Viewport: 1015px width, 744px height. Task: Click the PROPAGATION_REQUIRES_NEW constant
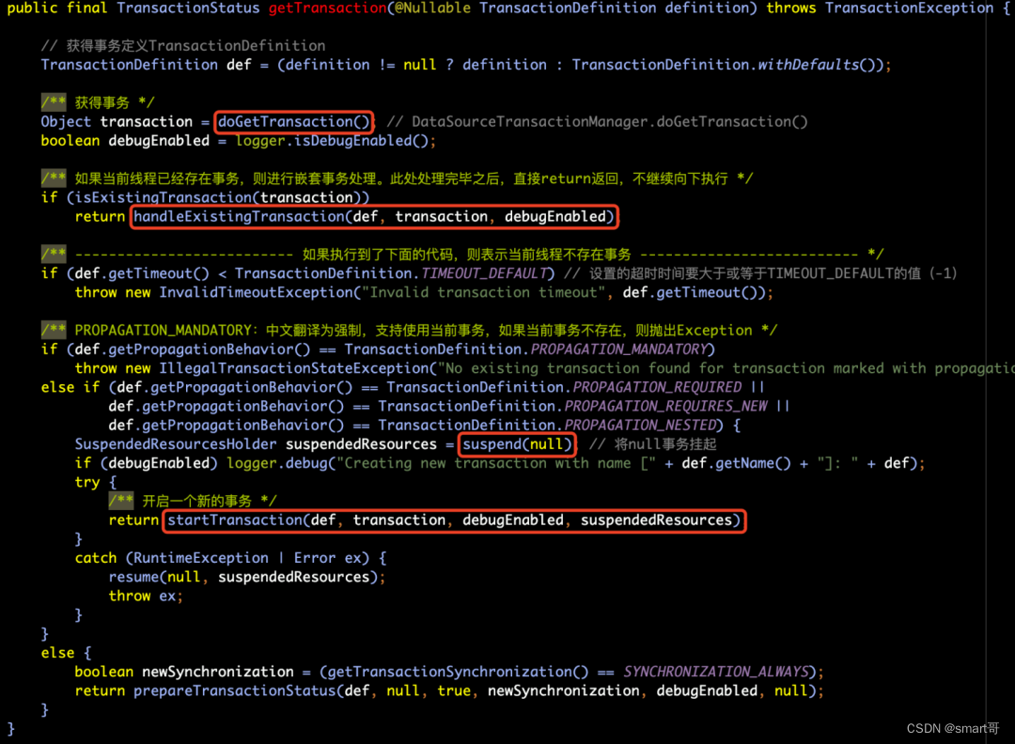click(665, 407)
